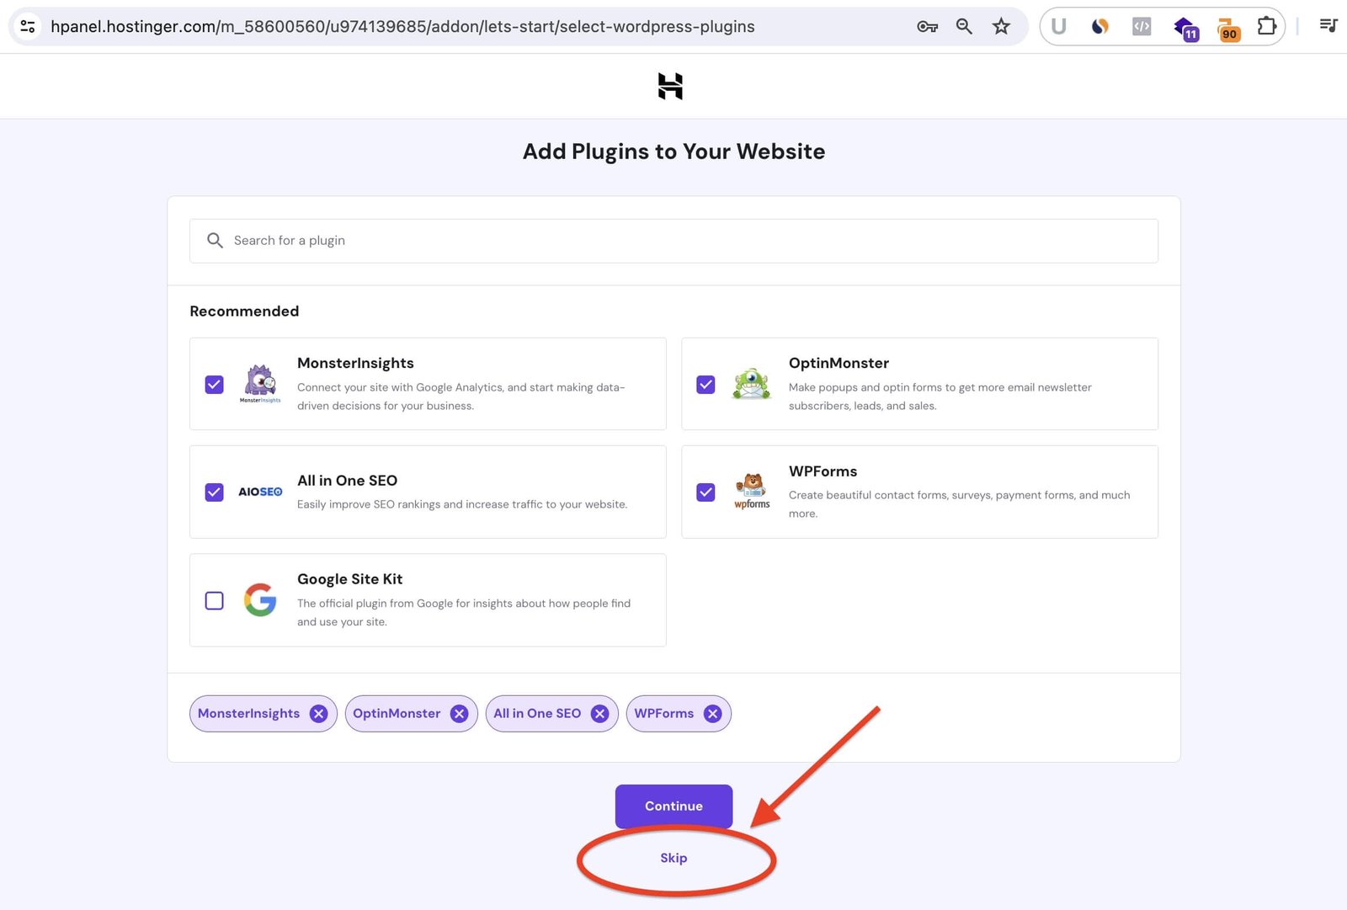Check the Google Site Kit checkbox
The height and width of the screenshot is (910, 1347).
(x=215, y=600)
